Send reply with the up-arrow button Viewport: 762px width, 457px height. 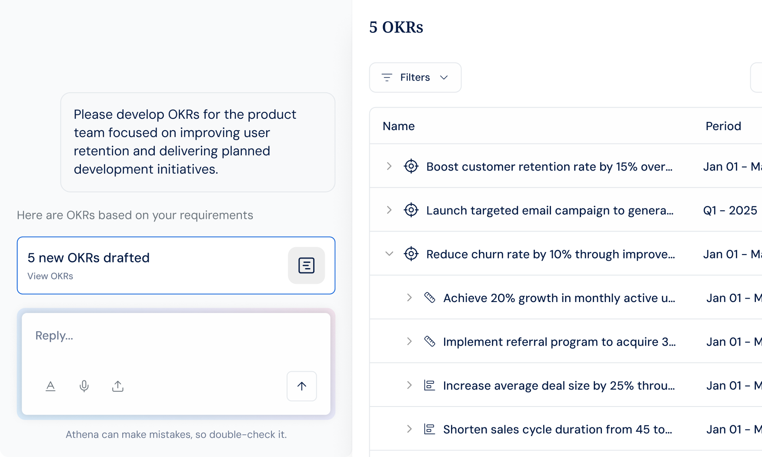tap(302, 386)
